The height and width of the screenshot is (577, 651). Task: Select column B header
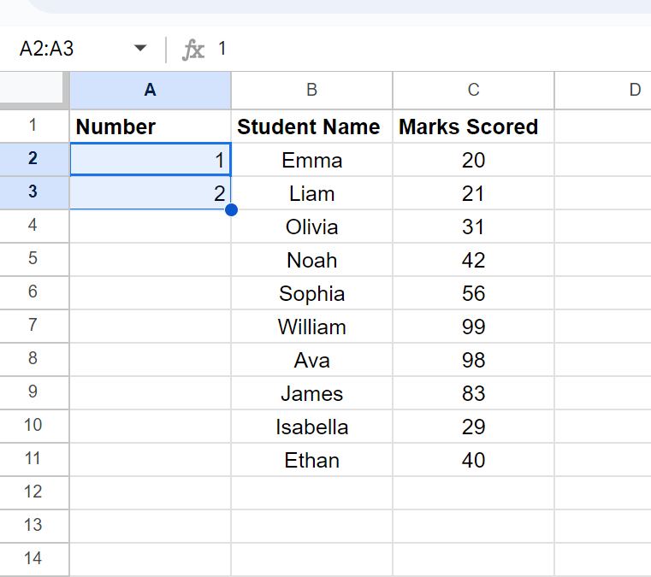(311, 90)
